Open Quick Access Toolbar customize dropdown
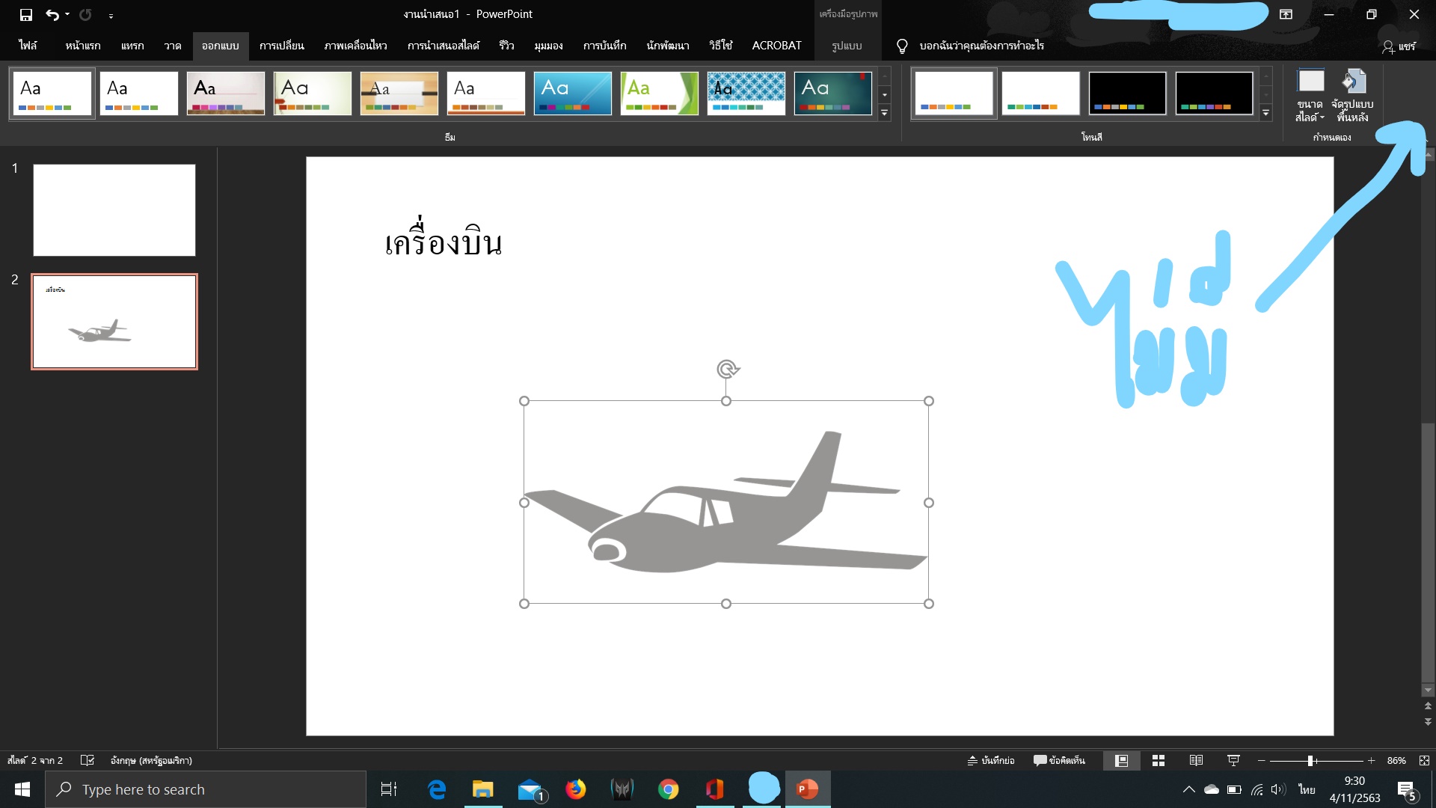 (111, 15)
